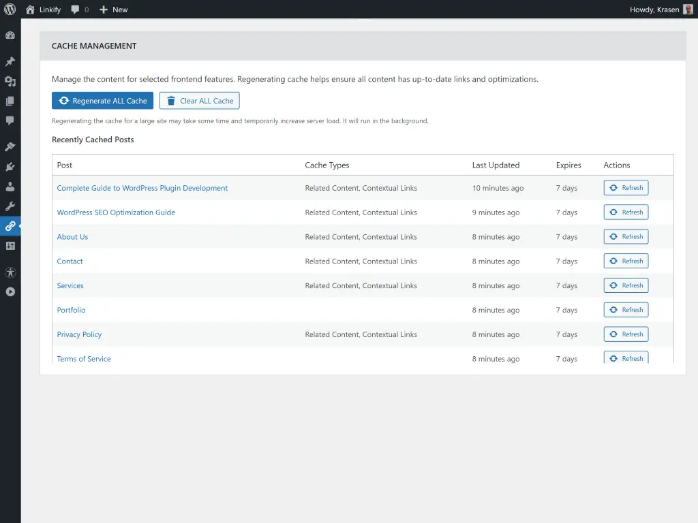698x523 pixels.
Task: Click the Regenerate ALL Cache button
Action: [102, 100]
